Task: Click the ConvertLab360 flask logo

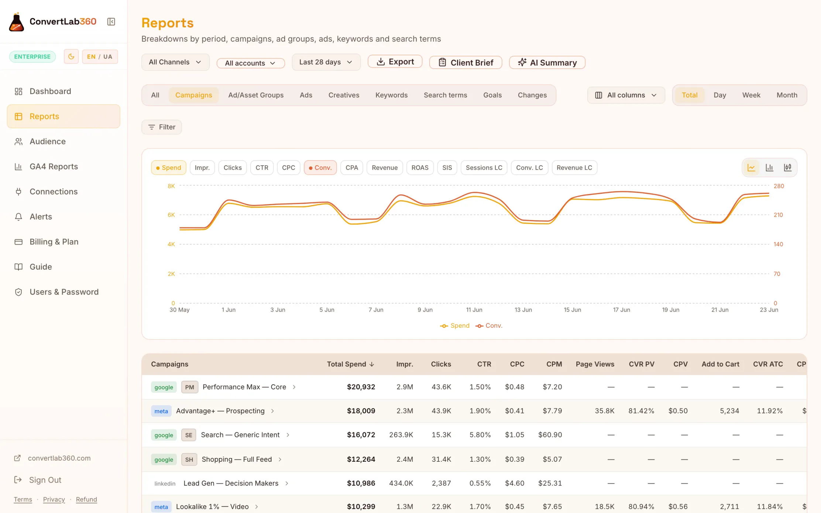Action: [17, 22]
